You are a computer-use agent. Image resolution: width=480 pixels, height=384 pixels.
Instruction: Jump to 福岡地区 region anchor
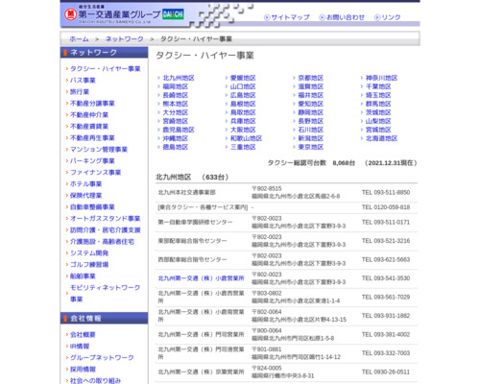tap(176, 86)
